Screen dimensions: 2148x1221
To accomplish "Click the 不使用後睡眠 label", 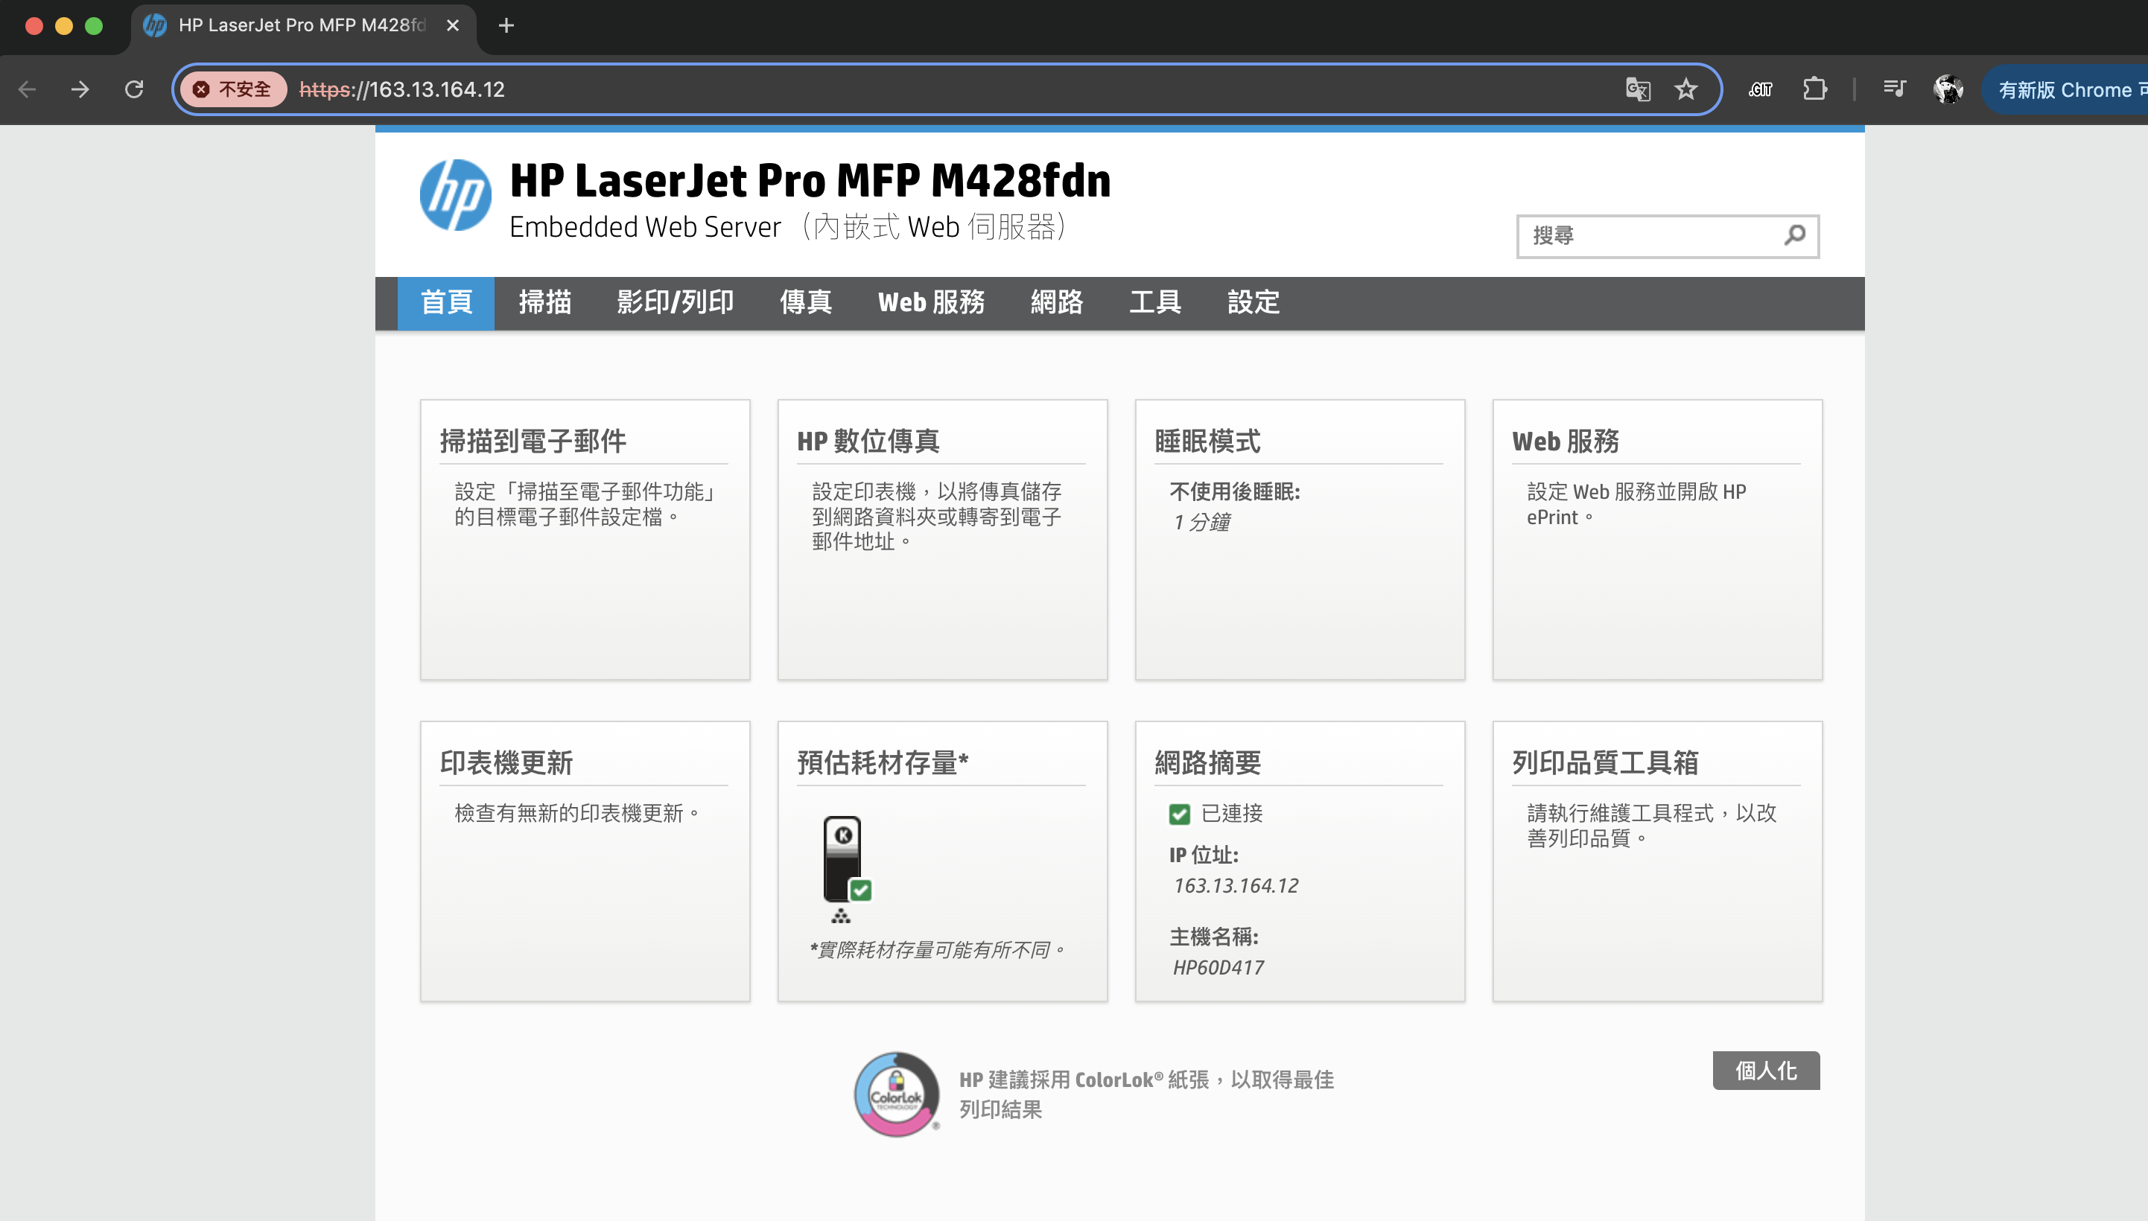I will tap(1235, 491).
